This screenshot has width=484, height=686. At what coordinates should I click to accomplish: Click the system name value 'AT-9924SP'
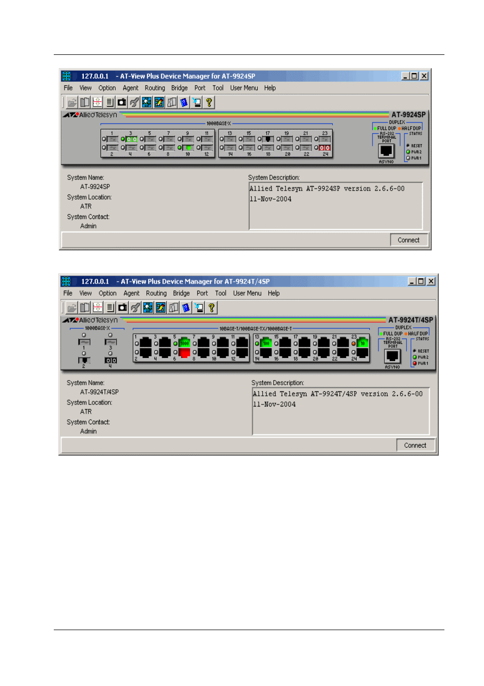tap(95, 186)
